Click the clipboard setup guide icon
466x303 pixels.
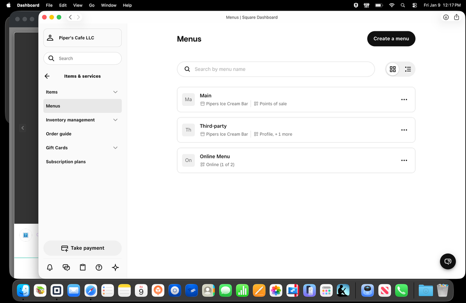point(83,267)
